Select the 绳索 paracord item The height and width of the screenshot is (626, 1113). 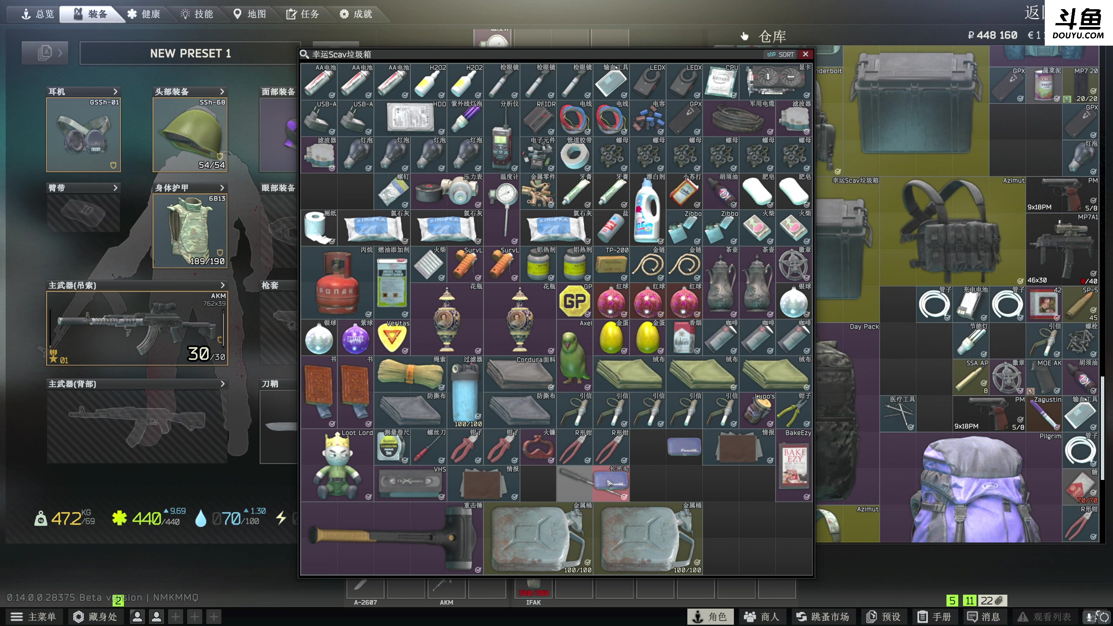coord(410,374)
